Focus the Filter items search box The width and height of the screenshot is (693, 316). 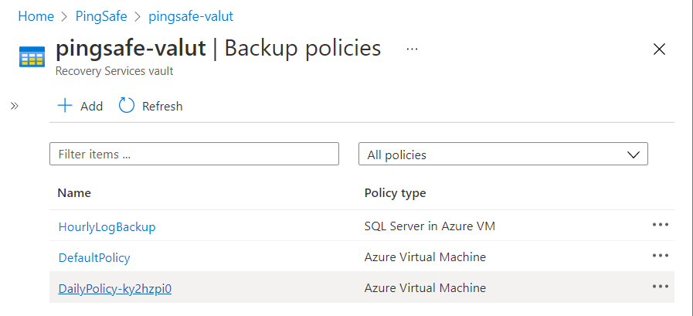pyautogui.click(x=194, y=154)
